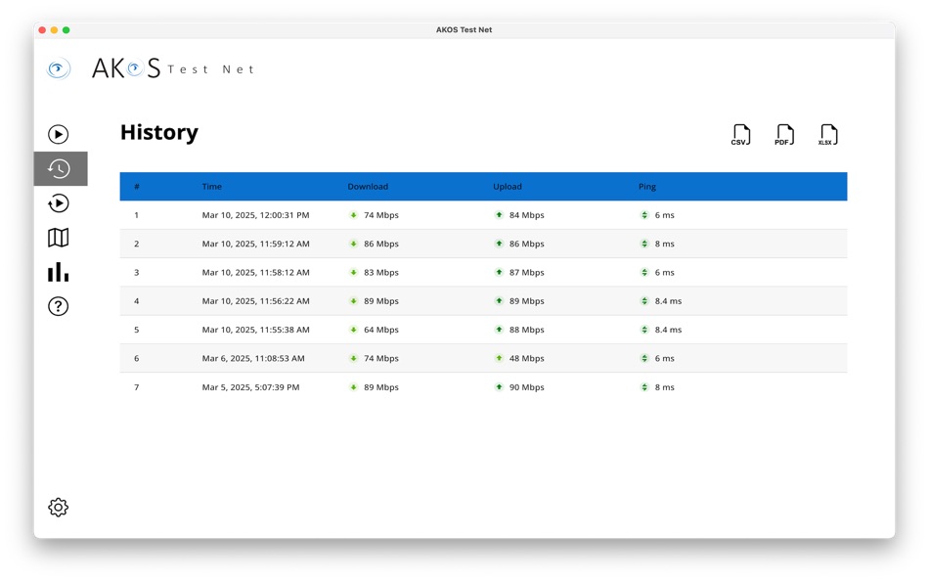929x581 pixels.
Task: Select row Mar 10, 2025, 11:56:22 AM
Action: coord(483,301)
